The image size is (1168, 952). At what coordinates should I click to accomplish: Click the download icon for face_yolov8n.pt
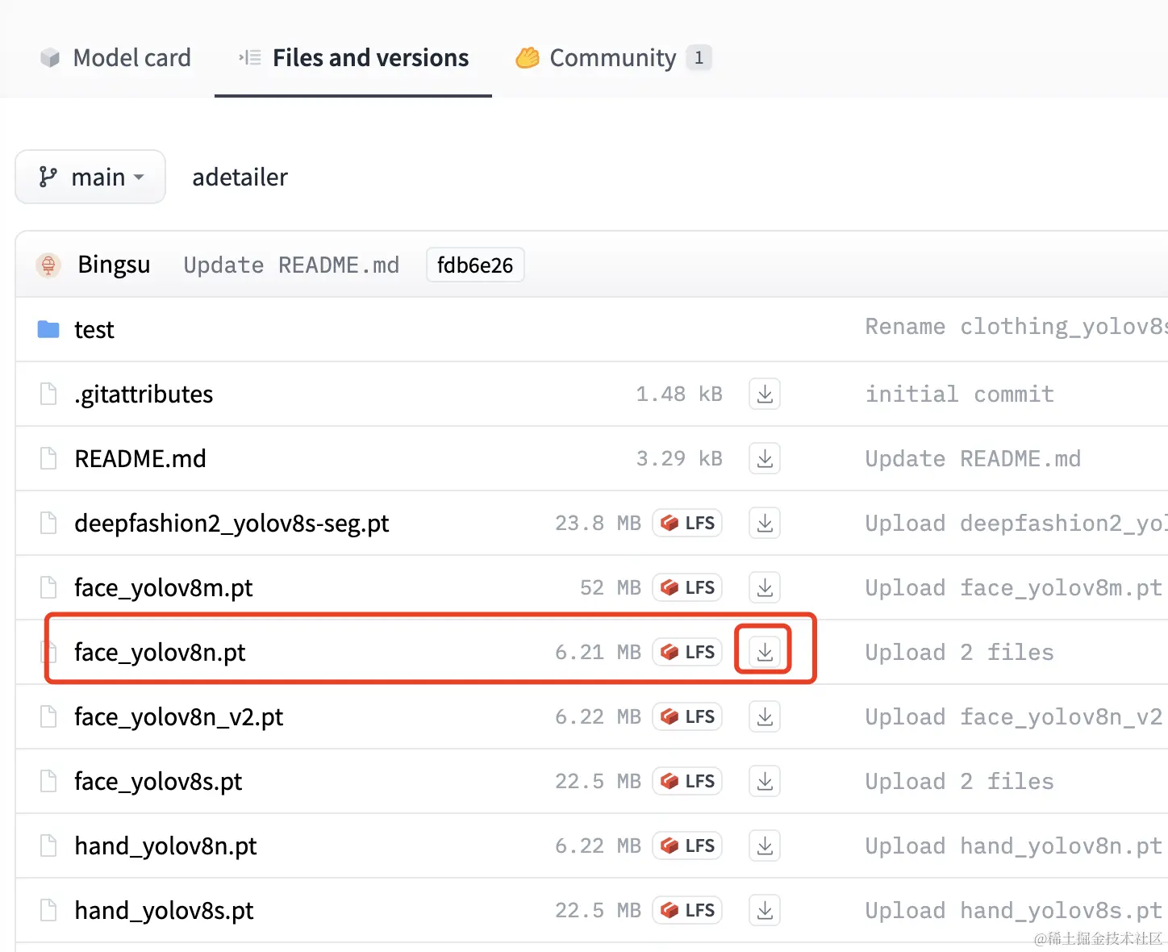(x=765, y=652)
